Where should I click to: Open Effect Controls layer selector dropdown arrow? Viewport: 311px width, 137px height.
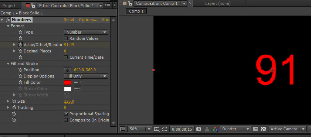(x=101, y=6)
